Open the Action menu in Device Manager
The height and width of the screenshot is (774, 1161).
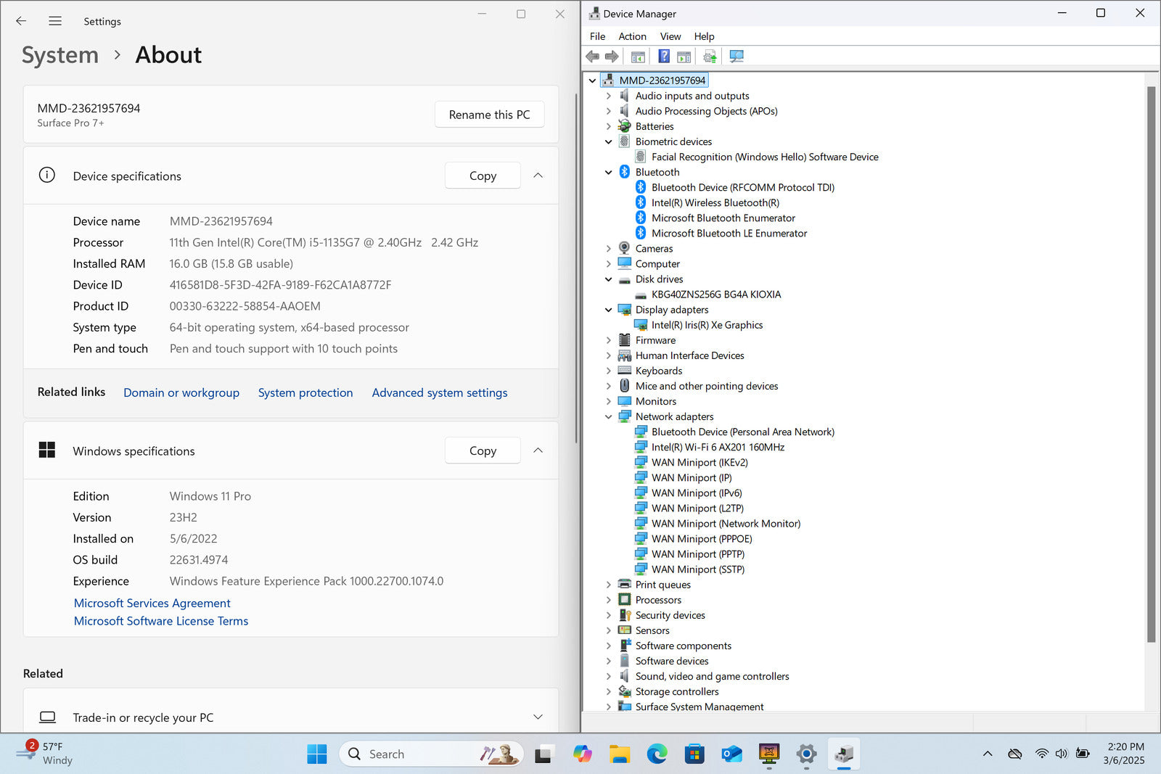[632, 36]
